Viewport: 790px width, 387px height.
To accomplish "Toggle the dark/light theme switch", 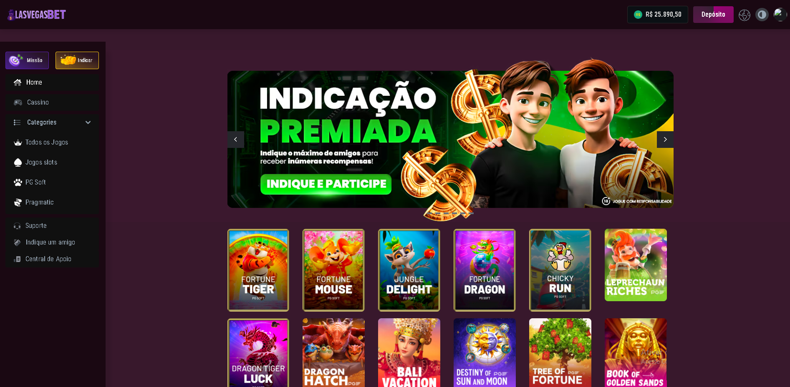I will click(762, 15).
